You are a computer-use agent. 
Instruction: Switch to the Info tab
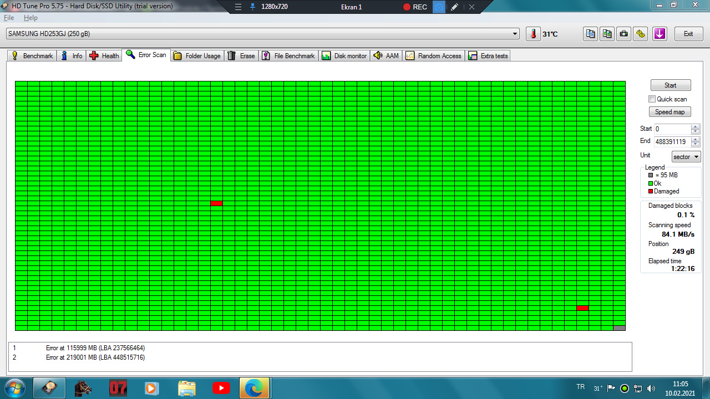click(72, 56)
